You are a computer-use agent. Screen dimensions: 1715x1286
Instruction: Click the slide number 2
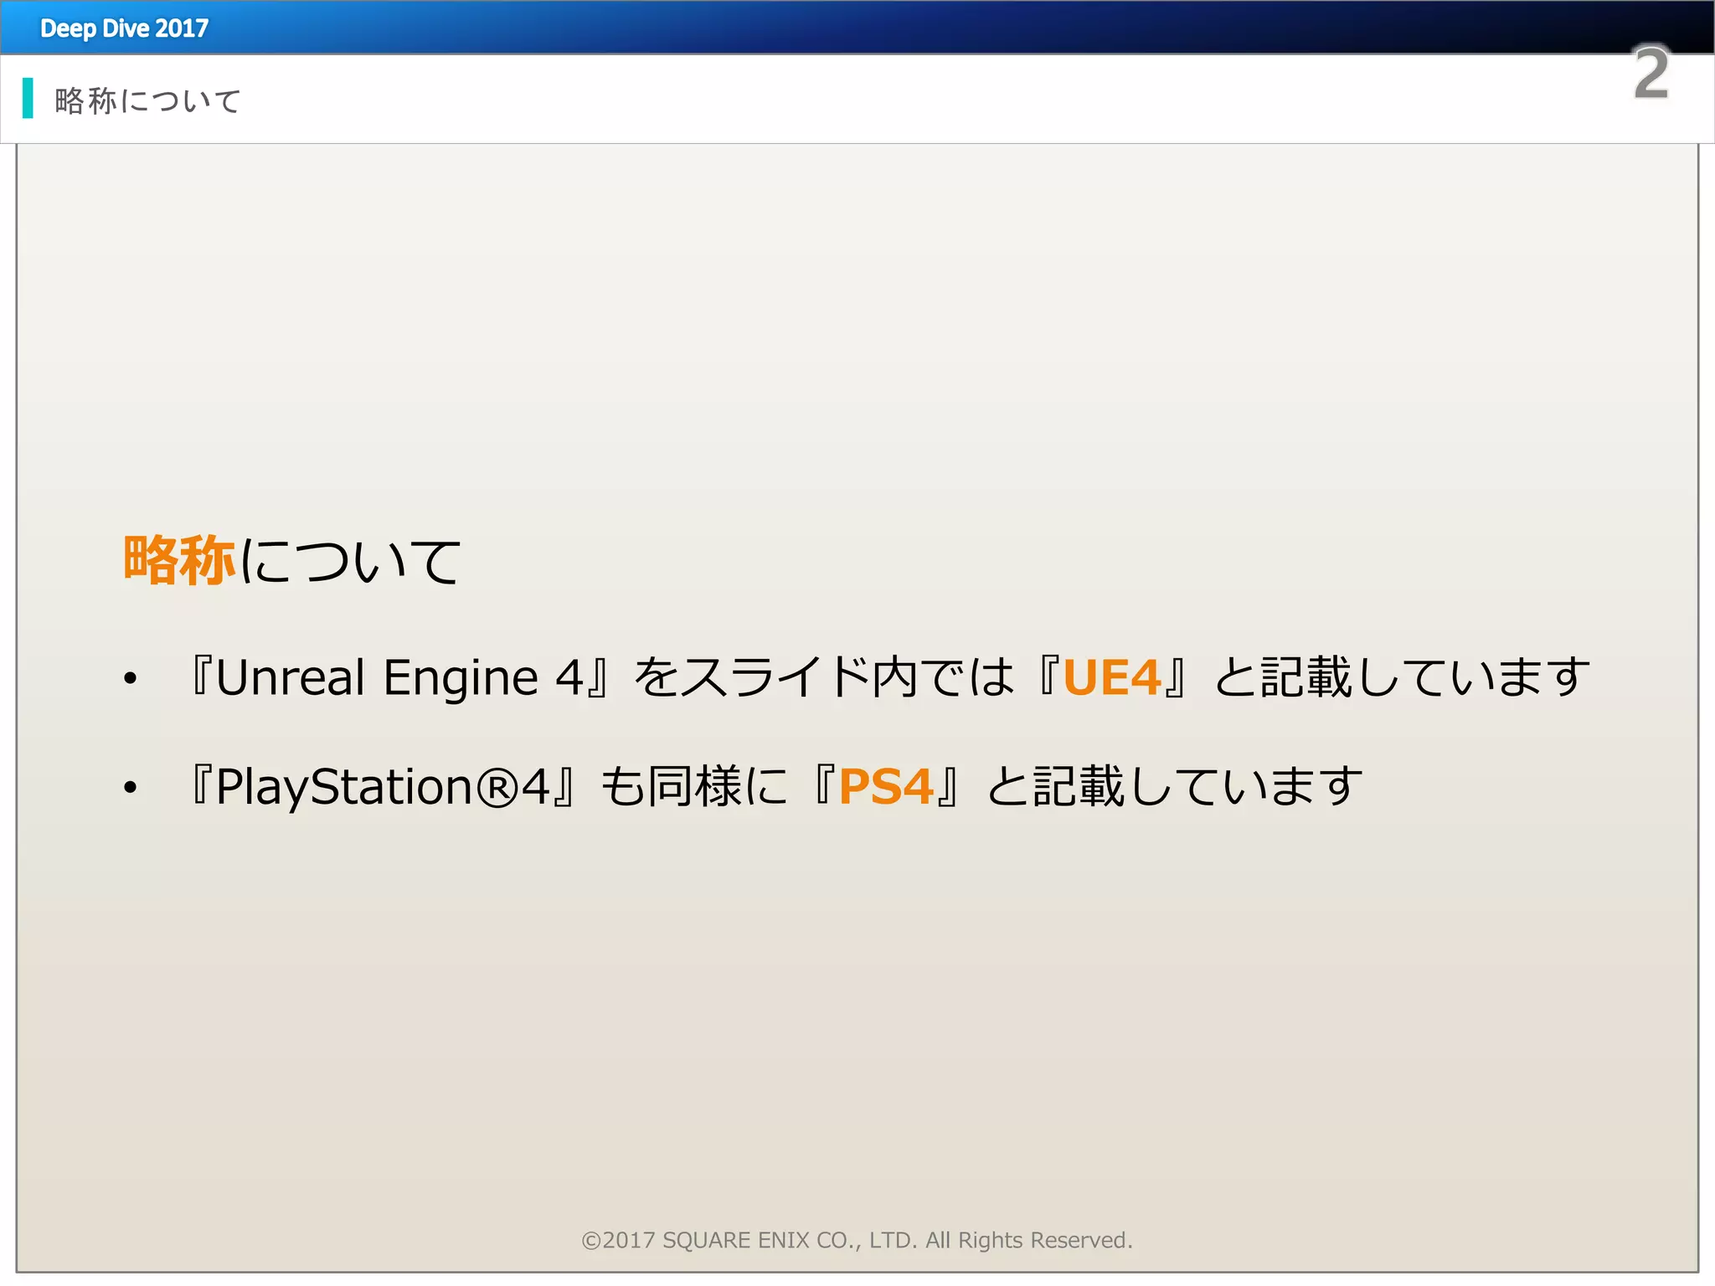coord(1651,74)
